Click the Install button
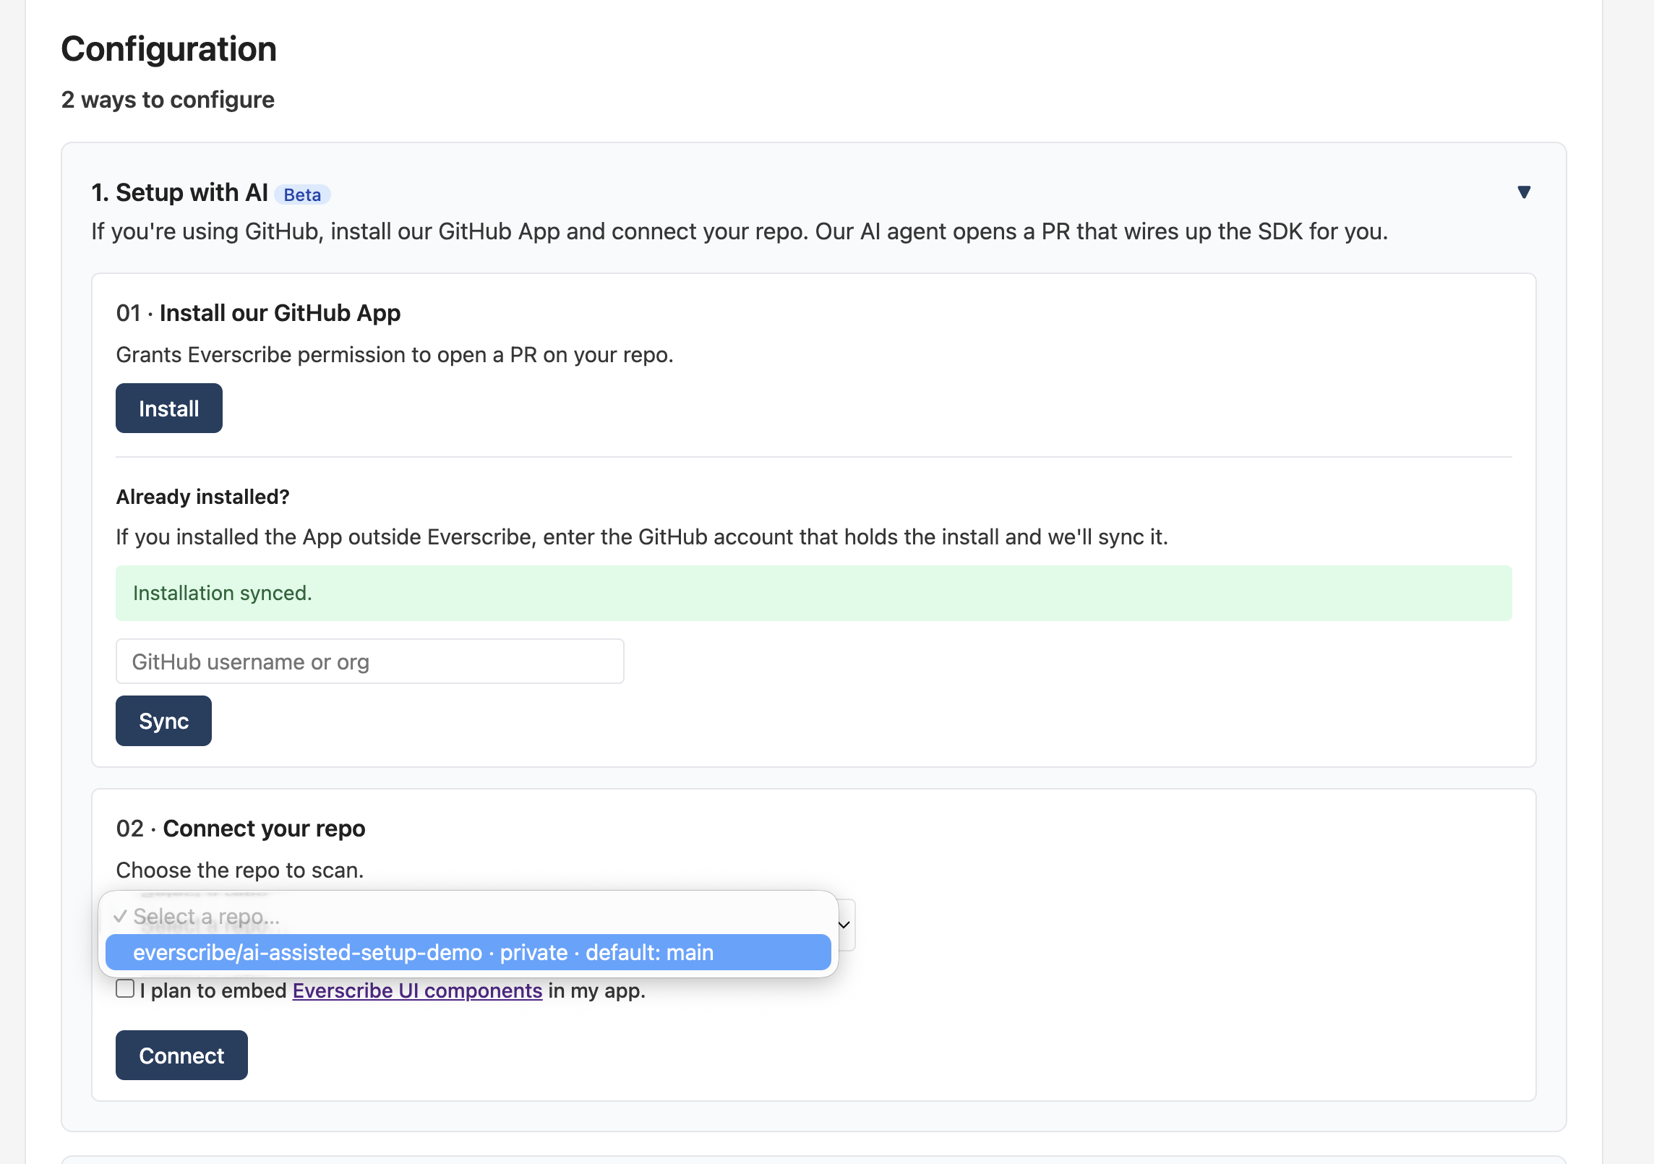 pyautogui.click(x=168, y=408)
